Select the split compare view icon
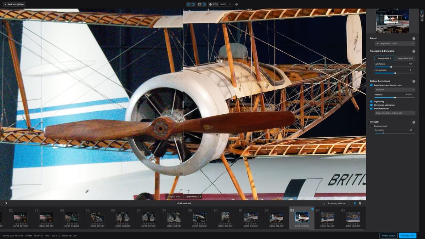 [x=204, y=4]
